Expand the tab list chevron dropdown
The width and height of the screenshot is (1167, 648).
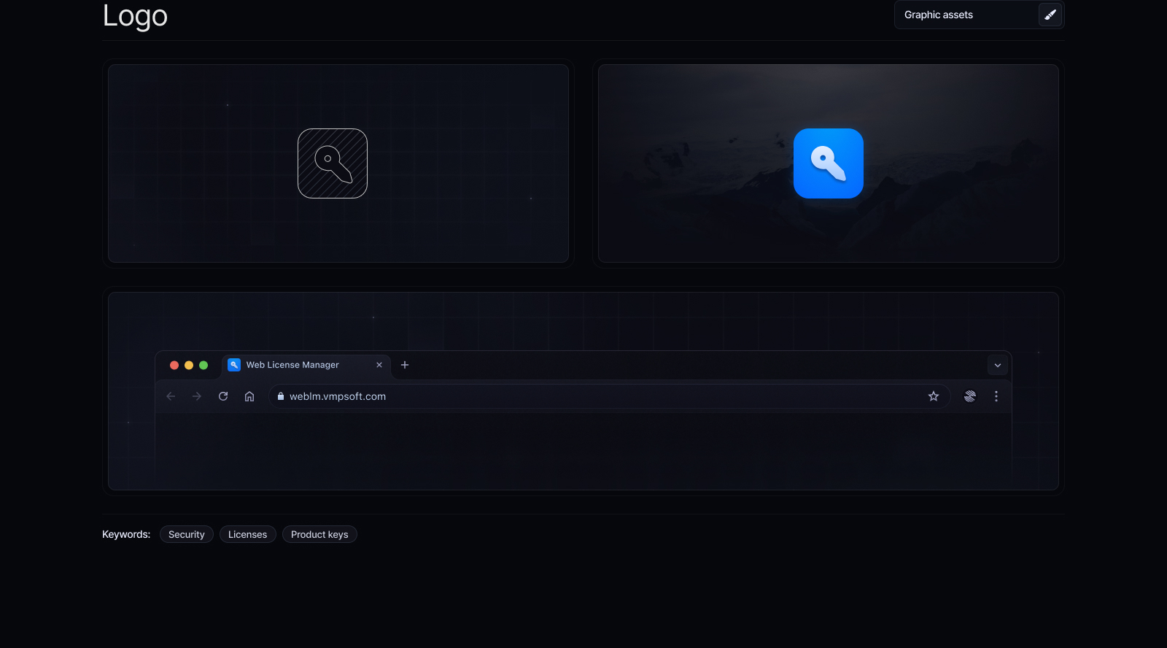(x=998, y=365)
